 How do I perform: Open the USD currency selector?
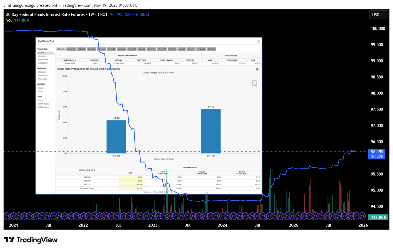click(x=378, y=15)
